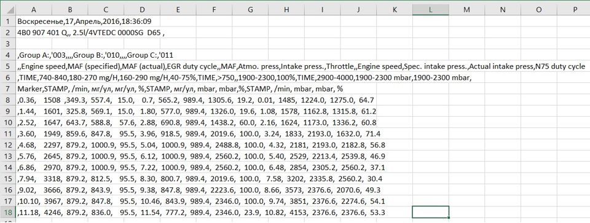Select row 10 header
The height and width of the screenshot is (223, 590).
click(7, 123)
